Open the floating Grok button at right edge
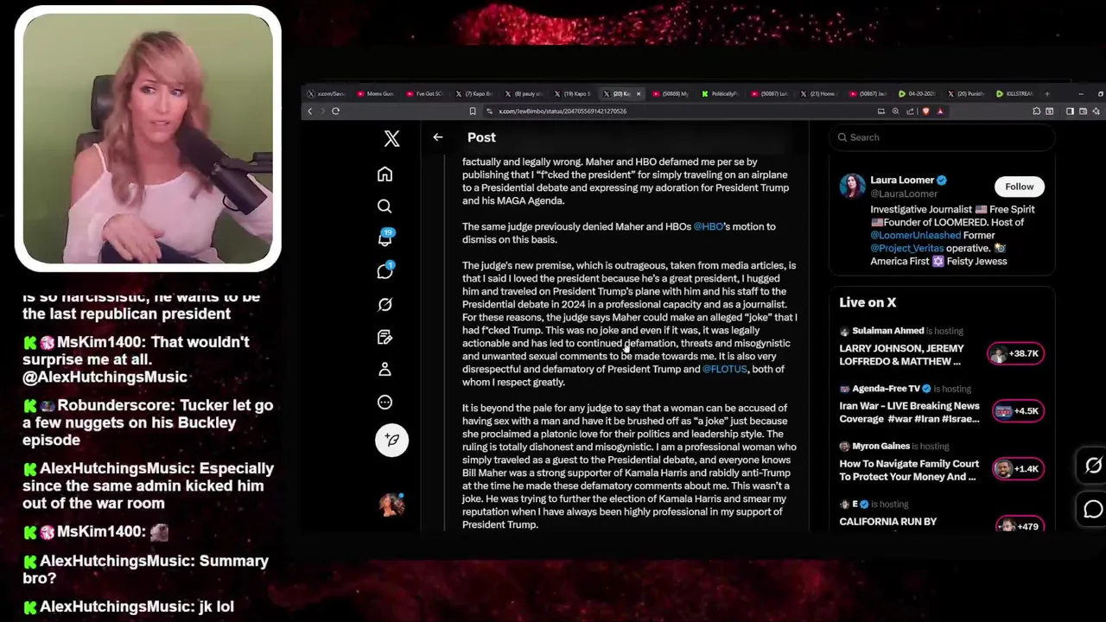This screenshot has width=1106, height=622. click(x=1093, y=466)
